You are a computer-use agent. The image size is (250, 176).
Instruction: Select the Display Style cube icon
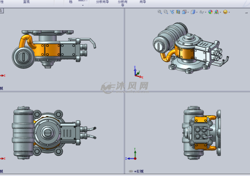pos(192,12)
